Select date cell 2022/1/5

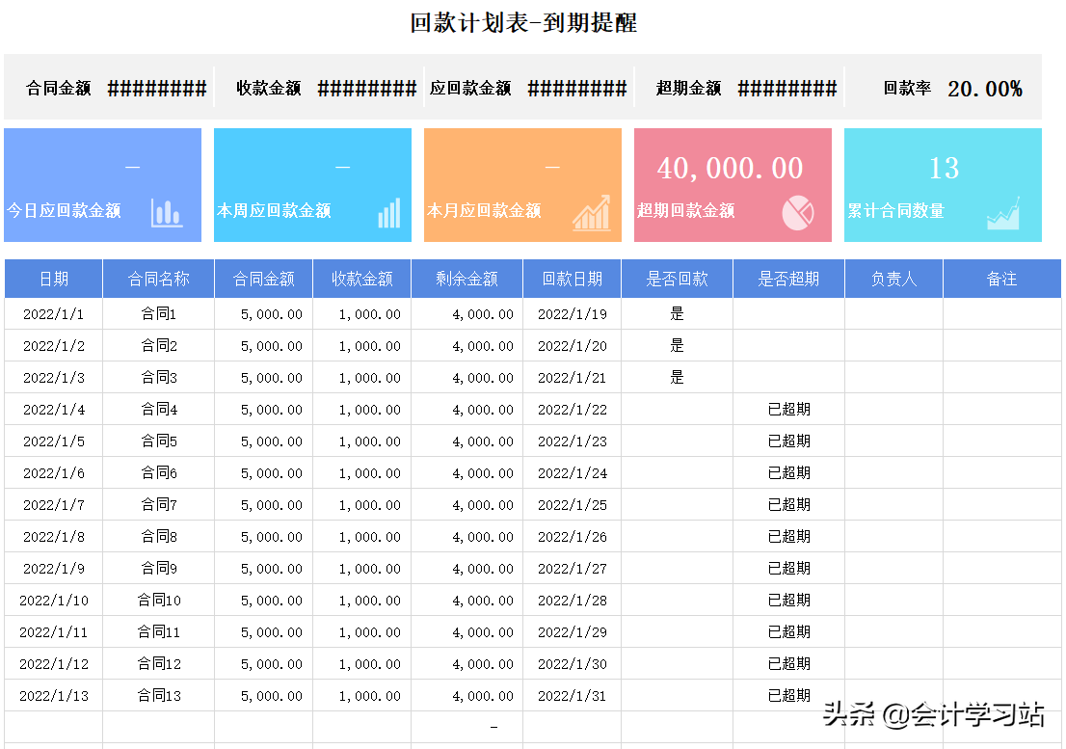point(54,441)
